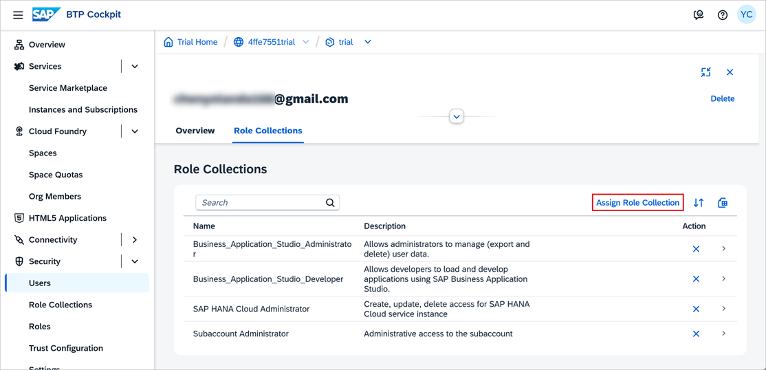Open the table column settings icon

(x=723, y=202)
